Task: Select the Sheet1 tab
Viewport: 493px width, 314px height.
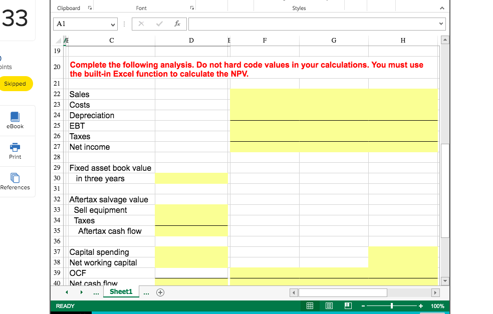Action: pyautogui.click(x=121, y=292)
